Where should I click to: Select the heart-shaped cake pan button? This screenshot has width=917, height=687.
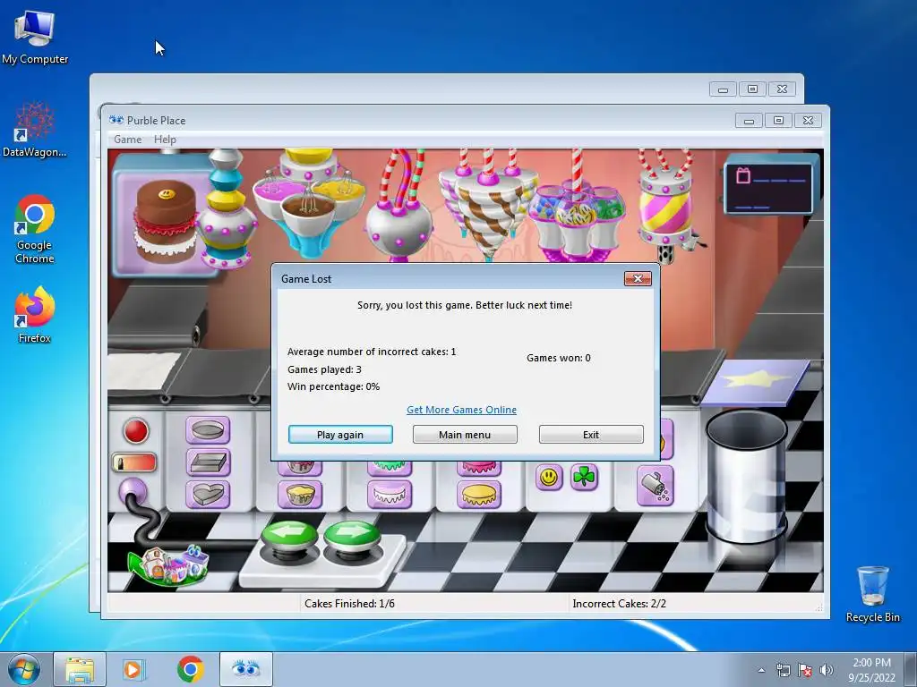pyautogui.click(x=208, y=495)
